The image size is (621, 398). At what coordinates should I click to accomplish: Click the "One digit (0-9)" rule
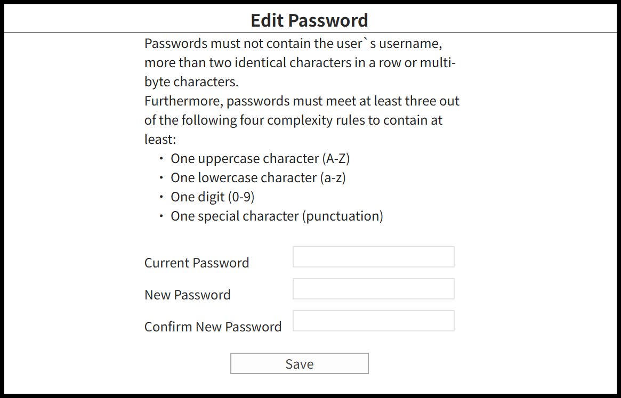coord(212,197)
